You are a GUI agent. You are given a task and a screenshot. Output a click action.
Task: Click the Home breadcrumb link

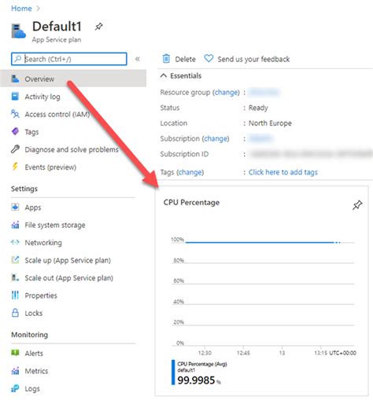(21, 9)
